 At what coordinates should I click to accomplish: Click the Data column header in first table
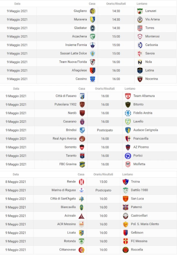[17, 4]
